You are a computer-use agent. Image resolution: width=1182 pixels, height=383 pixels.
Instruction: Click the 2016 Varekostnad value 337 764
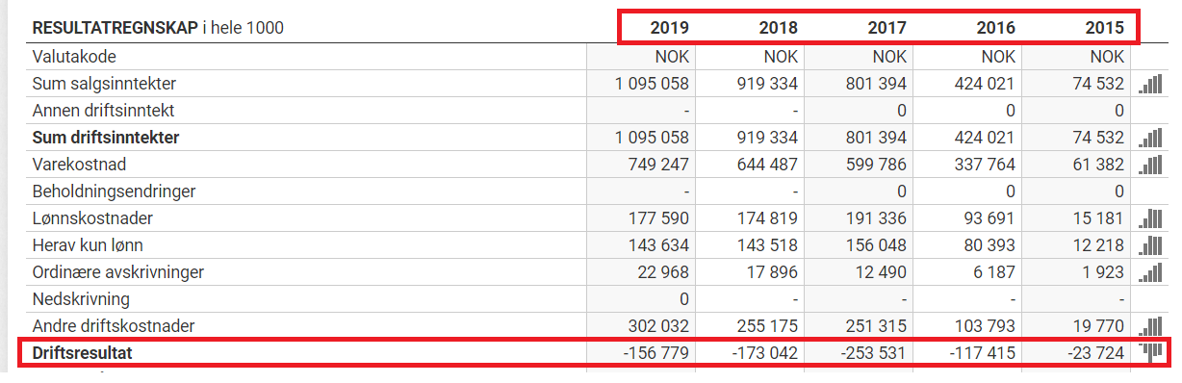pyautogui.click(x=984, y=165)
